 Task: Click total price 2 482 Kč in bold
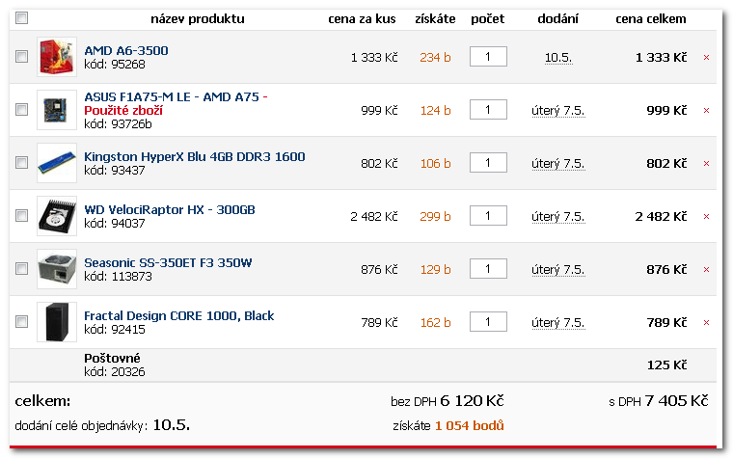[x=661, y=216]
